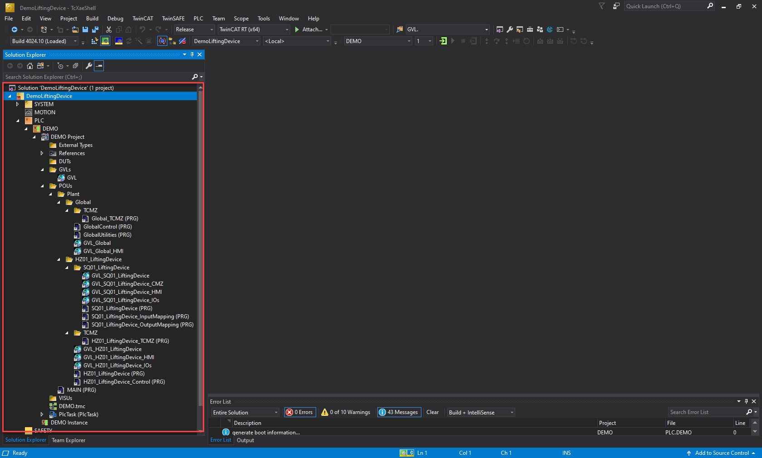Click Add to Source Control in status bar
The height and width of the screenshot is (458, 762).
tap(722, 453)
